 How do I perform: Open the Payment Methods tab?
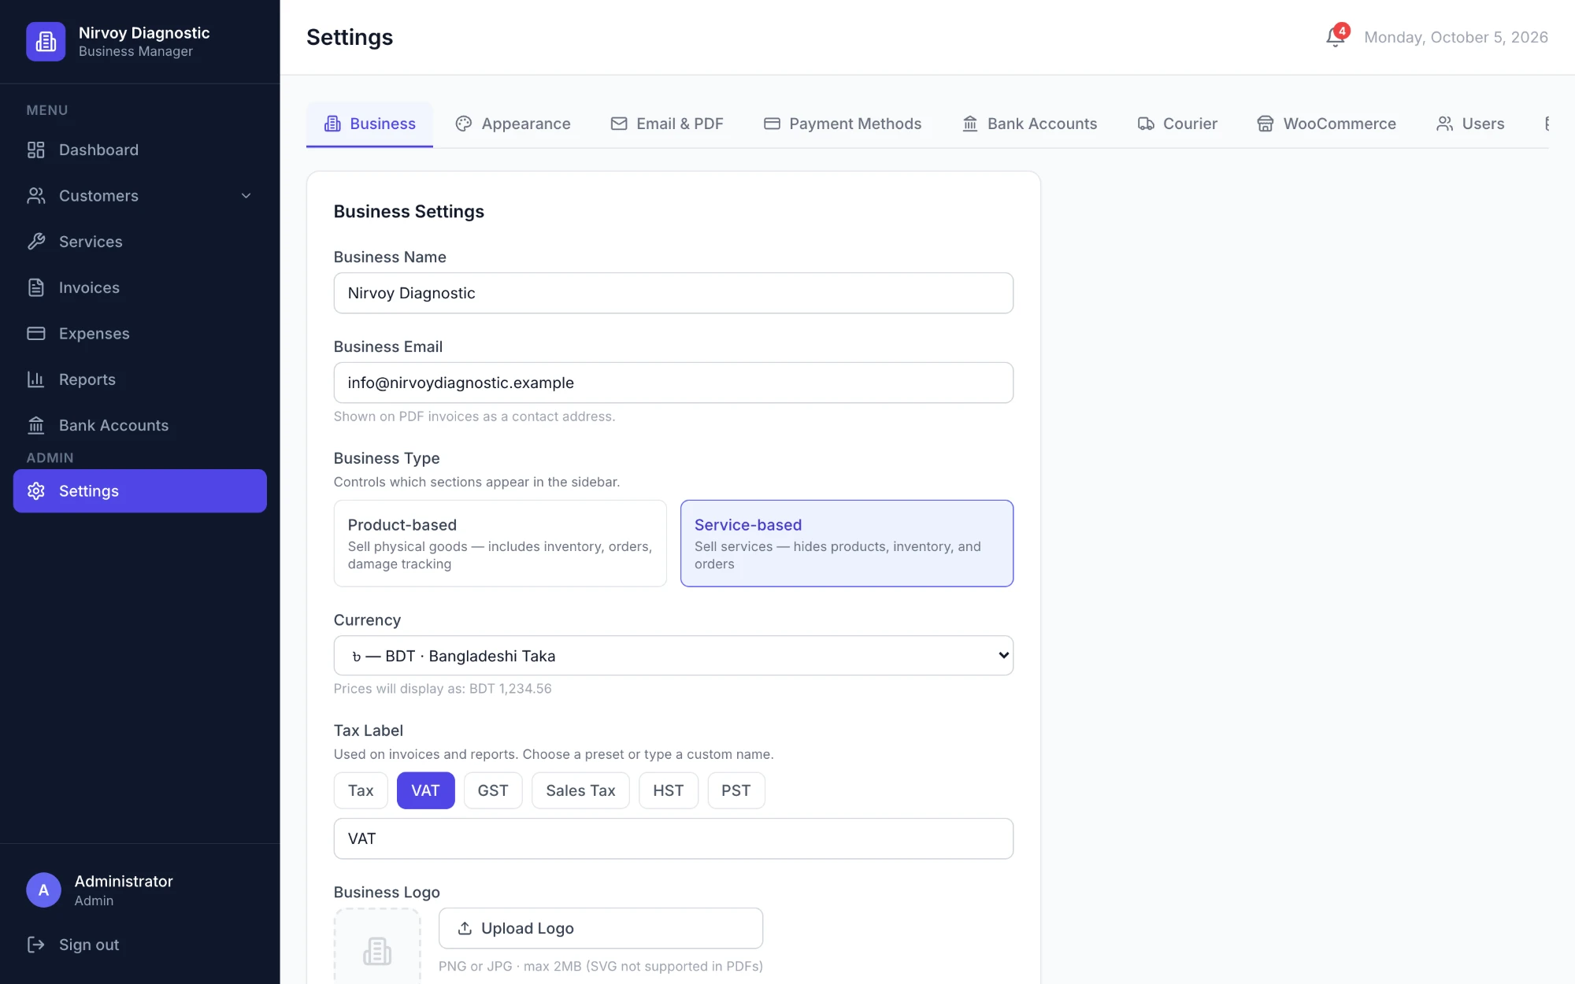click(x=842, y=124)
